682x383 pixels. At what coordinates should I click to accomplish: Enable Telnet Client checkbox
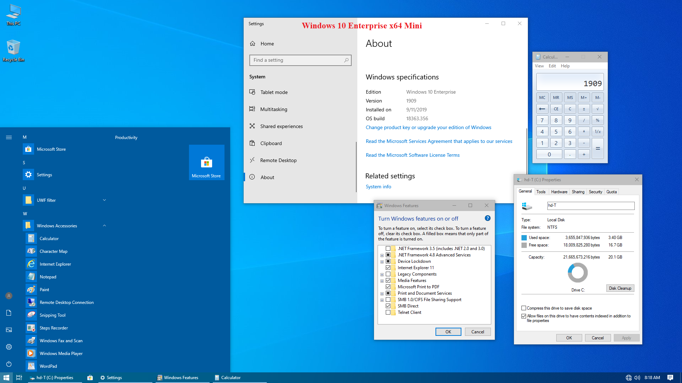click(388, 312)
